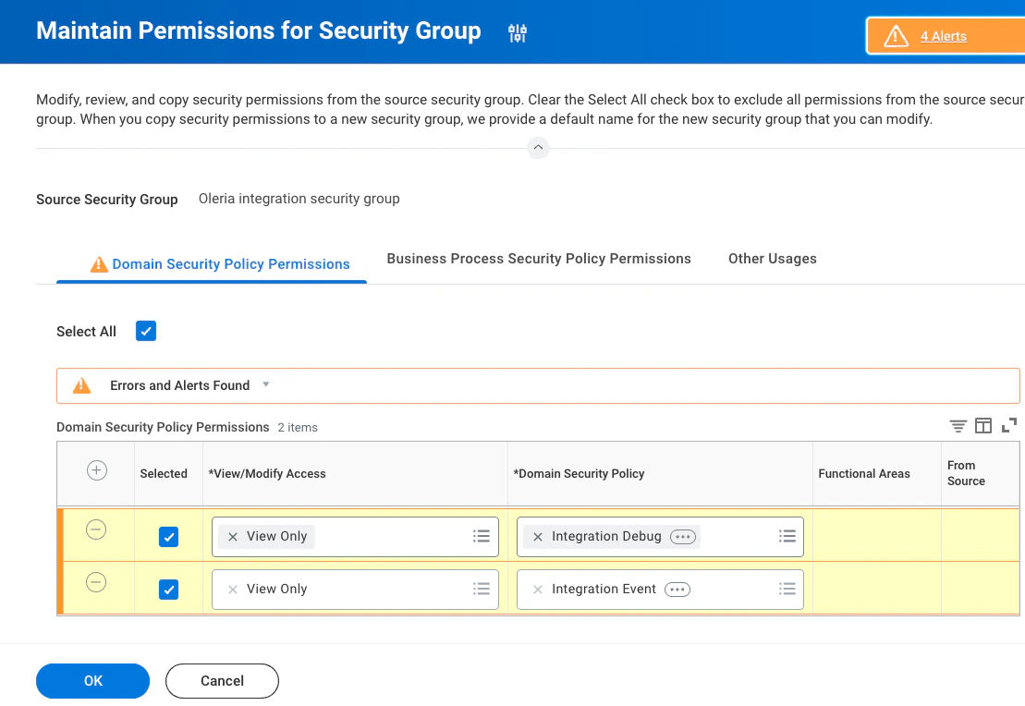View the 4 Alerts link
This screenshot has height=706, width=1025.
coord(944,36)
